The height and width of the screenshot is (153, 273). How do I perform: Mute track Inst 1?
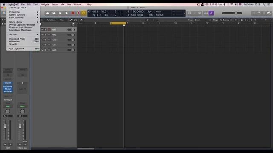click(x=42, y=30)
